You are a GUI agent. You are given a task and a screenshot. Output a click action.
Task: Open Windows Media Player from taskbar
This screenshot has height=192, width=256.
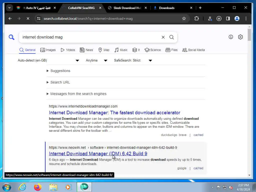click(x=68, y=187)
